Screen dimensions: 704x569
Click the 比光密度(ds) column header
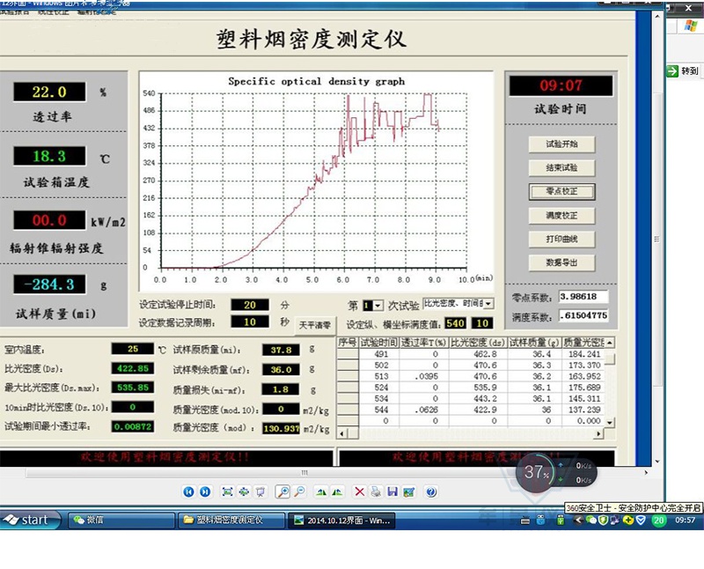click(x=478, y=343)
